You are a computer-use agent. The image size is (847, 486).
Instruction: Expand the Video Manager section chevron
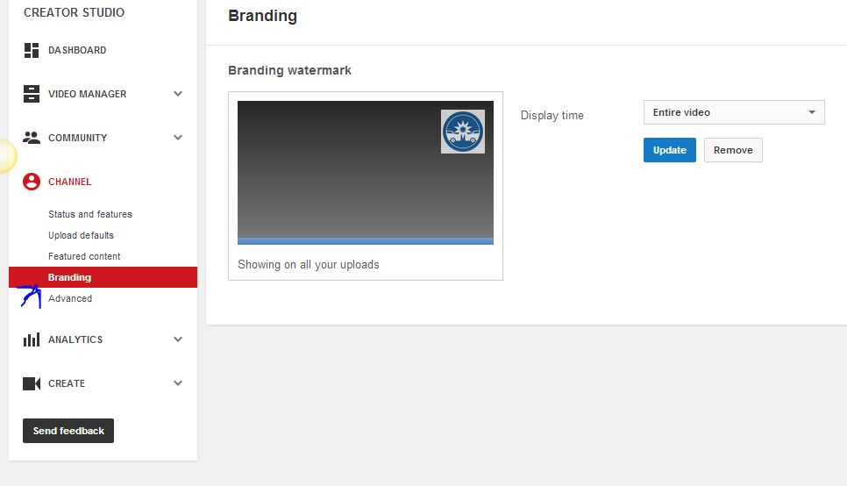(178, 94)
